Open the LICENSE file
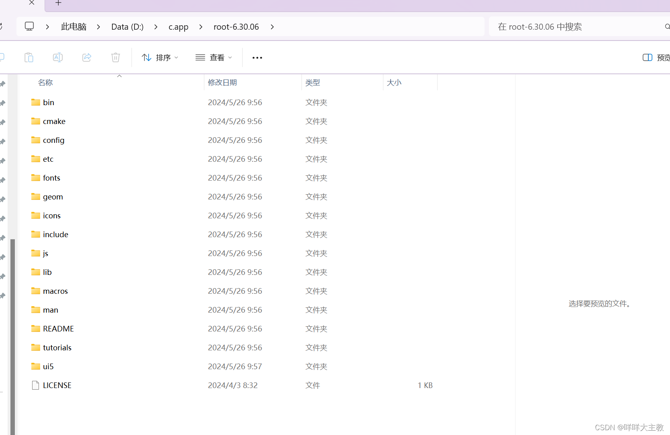The height and width of the screenshot is (435, 670). coord(57,385)
